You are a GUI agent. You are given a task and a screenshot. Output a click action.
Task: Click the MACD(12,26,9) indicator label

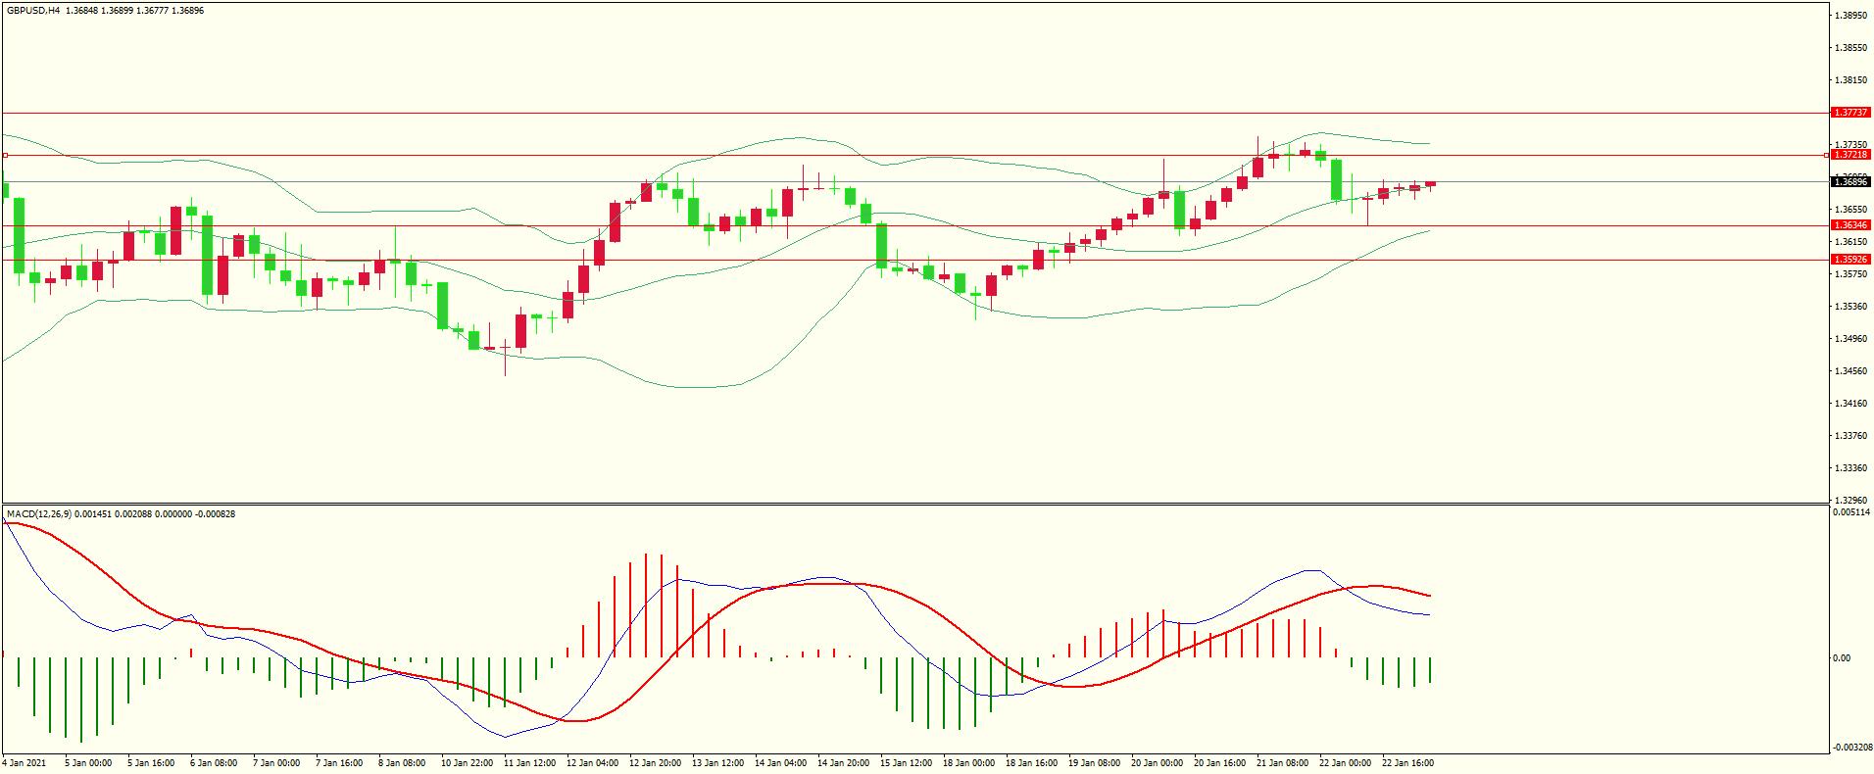point(38,514)
